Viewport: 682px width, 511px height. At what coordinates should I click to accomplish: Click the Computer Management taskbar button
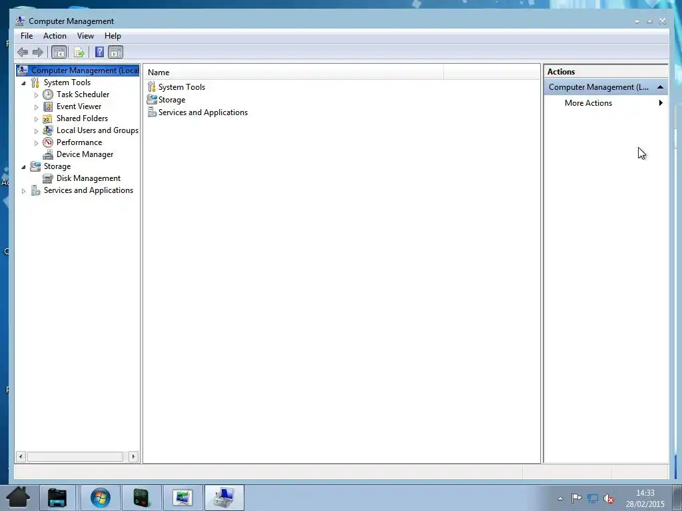[224, 498]
